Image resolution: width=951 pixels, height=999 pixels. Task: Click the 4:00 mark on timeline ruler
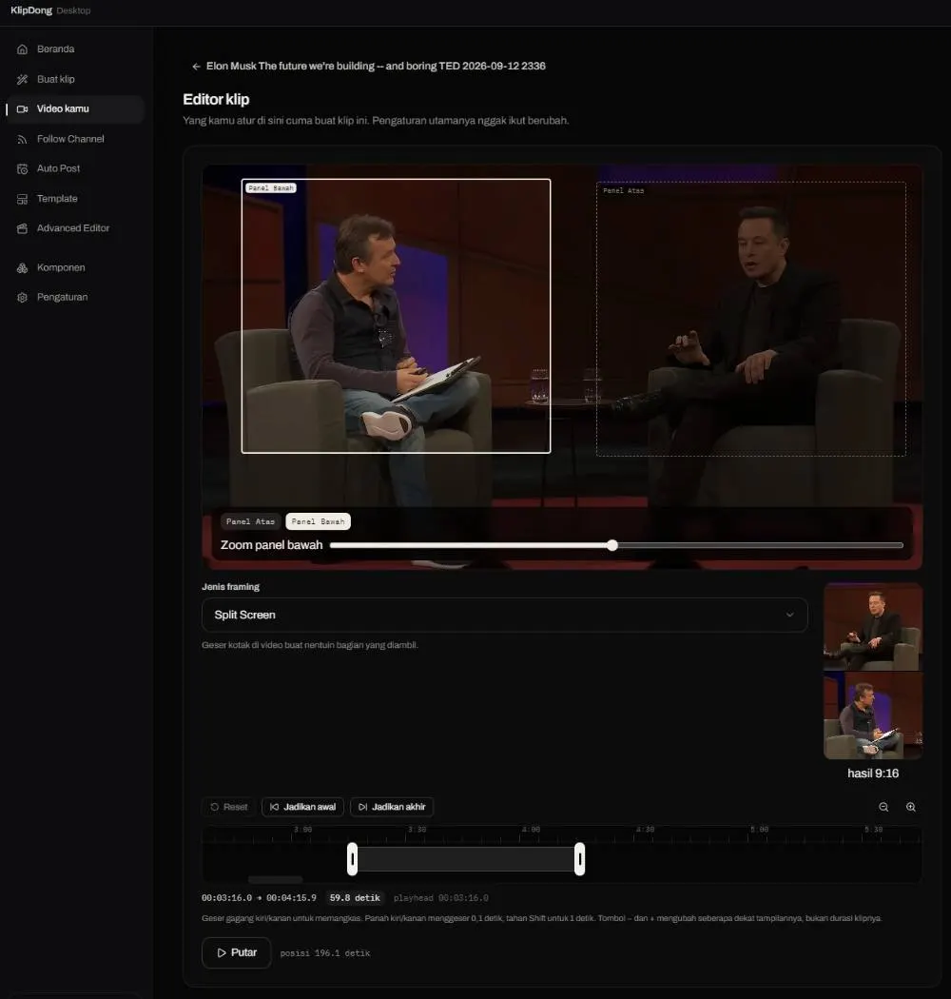point(531,830)
